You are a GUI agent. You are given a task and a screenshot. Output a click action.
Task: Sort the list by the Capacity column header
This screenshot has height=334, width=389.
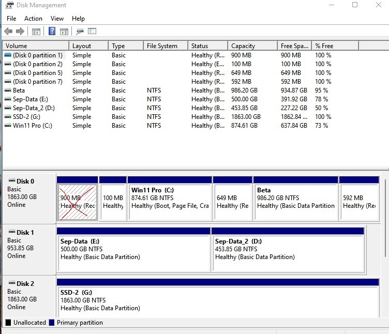243,46
